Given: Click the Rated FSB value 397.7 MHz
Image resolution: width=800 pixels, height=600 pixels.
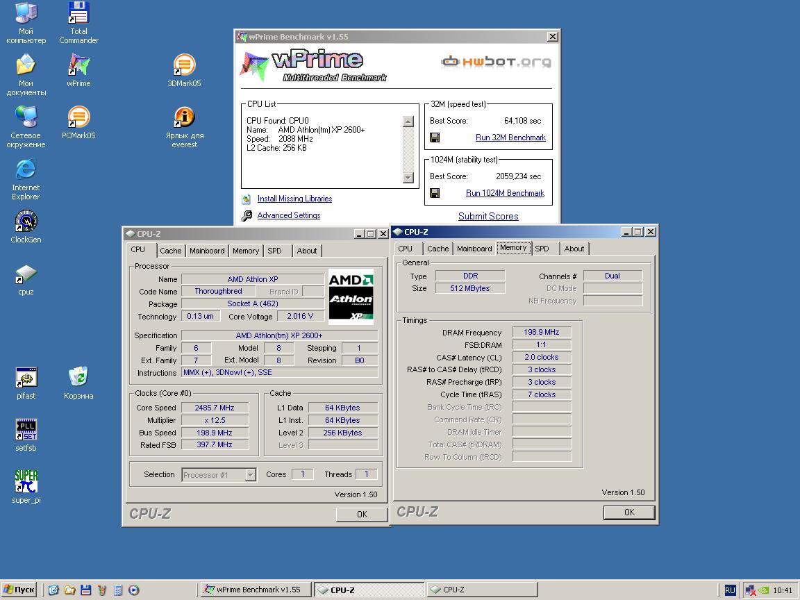Looking at the screenshot, I should [x=215, y=445].
